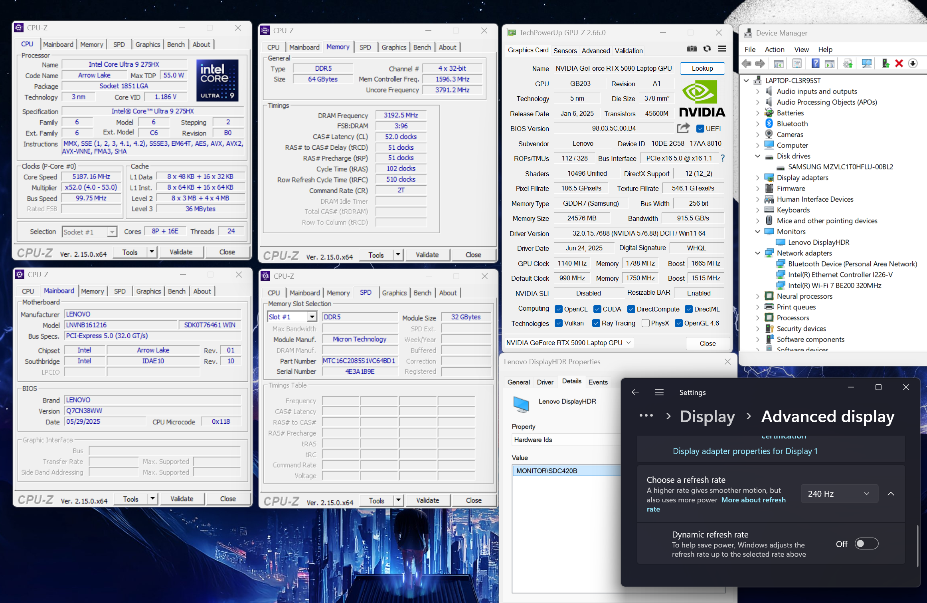
Task: Click the Back arrow in Device Manager toolbar
Action: click(x=746, y=63)
